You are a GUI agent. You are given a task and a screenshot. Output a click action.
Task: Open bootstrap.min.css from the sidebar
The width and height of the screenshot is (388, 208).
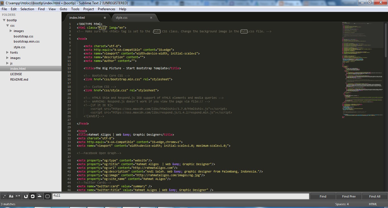click(x=26, y=42)
